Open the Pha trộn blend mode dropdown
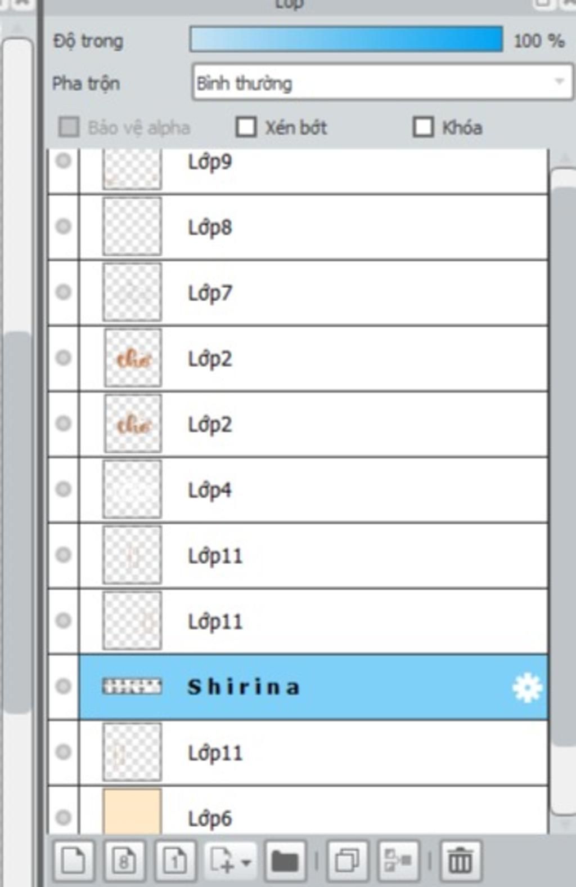Image resolution: width=576 pixels, height=887 pixels. click(382, 82)
